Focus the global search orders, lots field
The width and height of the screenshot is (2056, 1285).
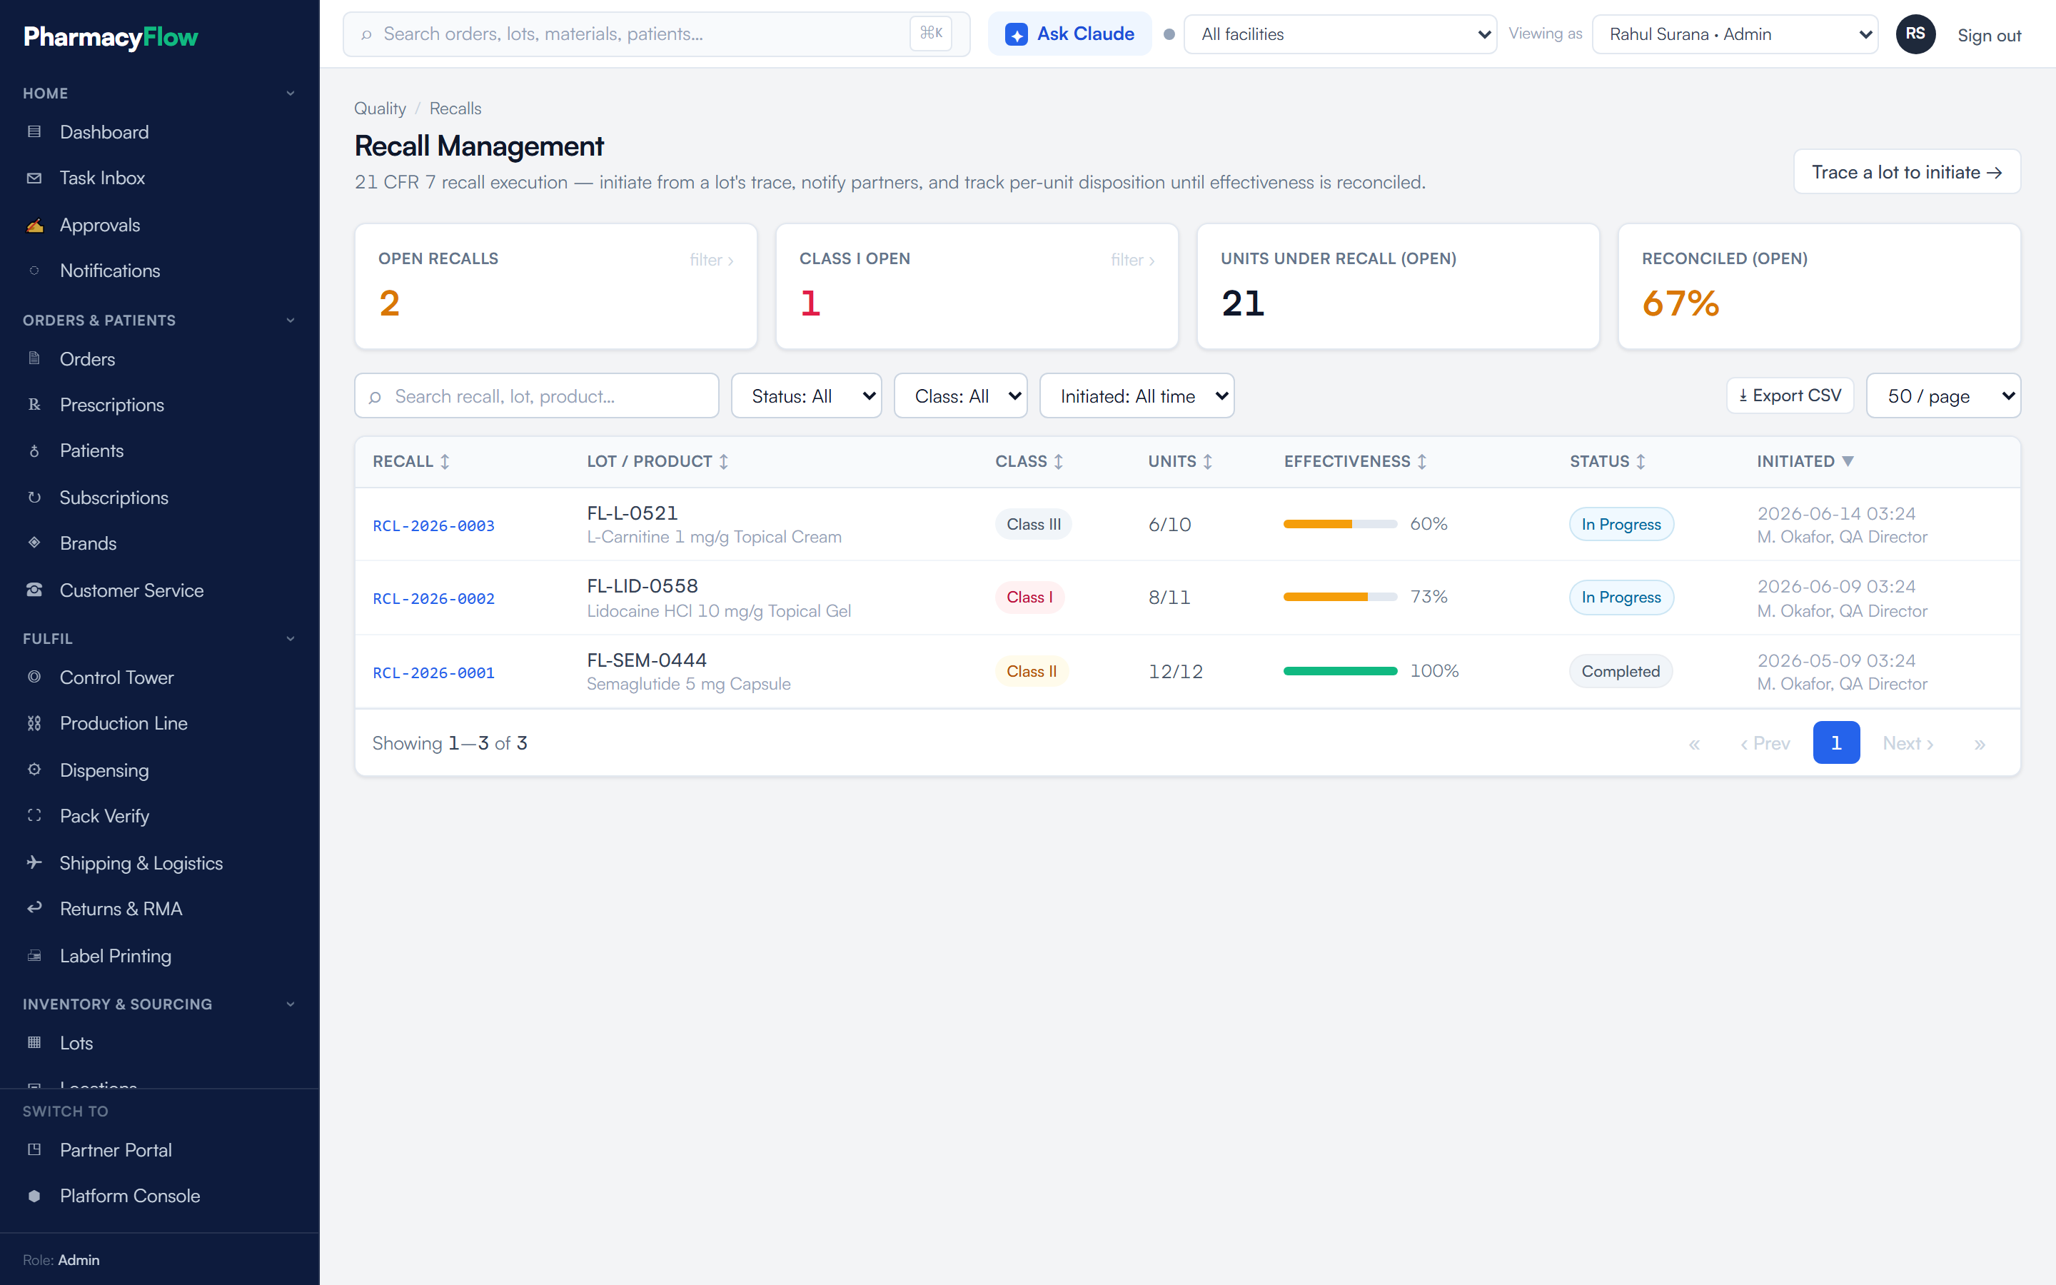pos(656,34)
